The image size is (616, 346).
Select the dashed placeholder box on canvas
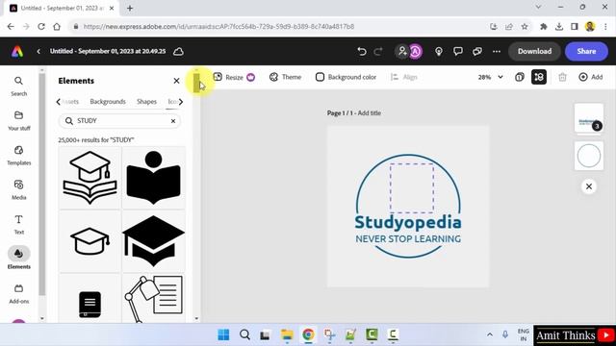(x=412, y=188)
